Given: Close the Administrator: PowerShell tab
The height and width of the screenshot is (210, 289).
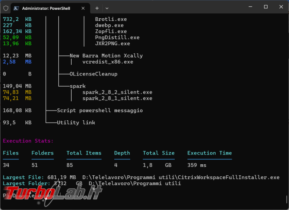Looking at the screenshot, I should (x=83, y=8).
